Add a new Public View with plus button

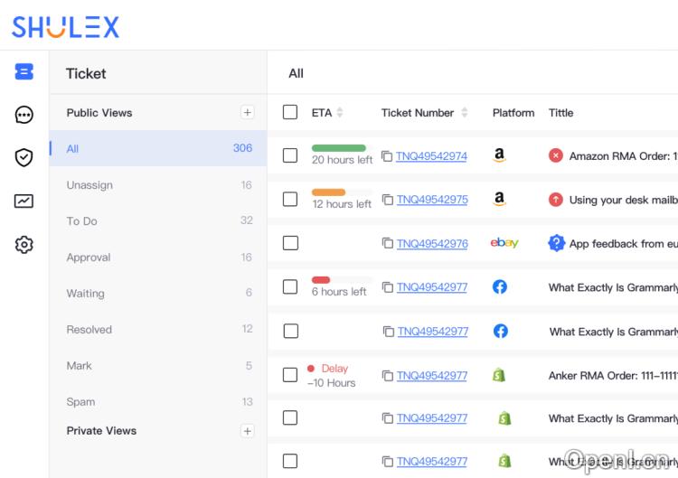[x=247, y=113]
